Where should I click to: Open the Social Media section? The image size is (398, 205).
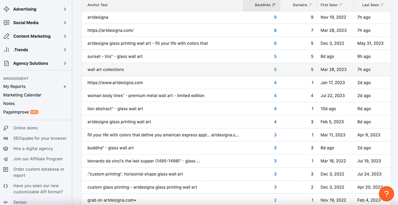coord(26,23)
